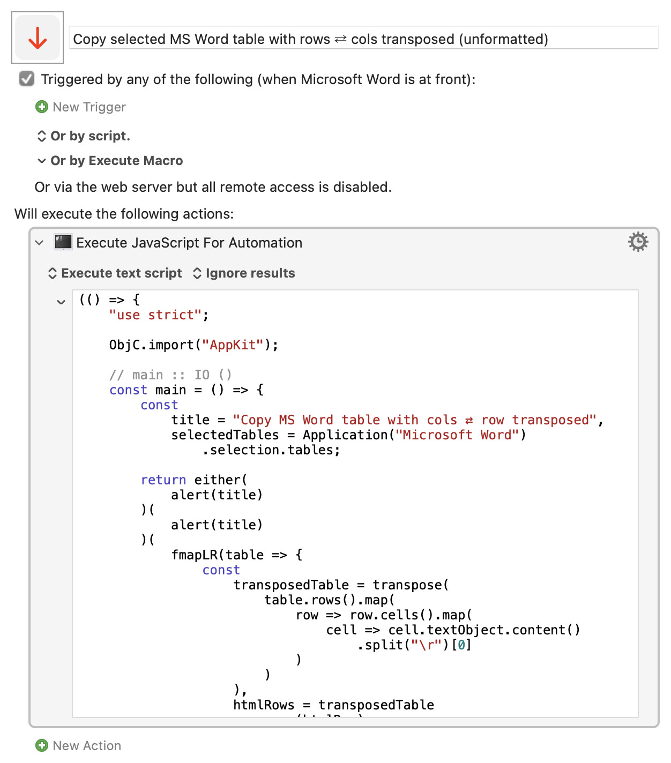The width and height of the screenshot is (671, 763).
Task: Click the 'use strict' line in the script
Action: point(159,315)
